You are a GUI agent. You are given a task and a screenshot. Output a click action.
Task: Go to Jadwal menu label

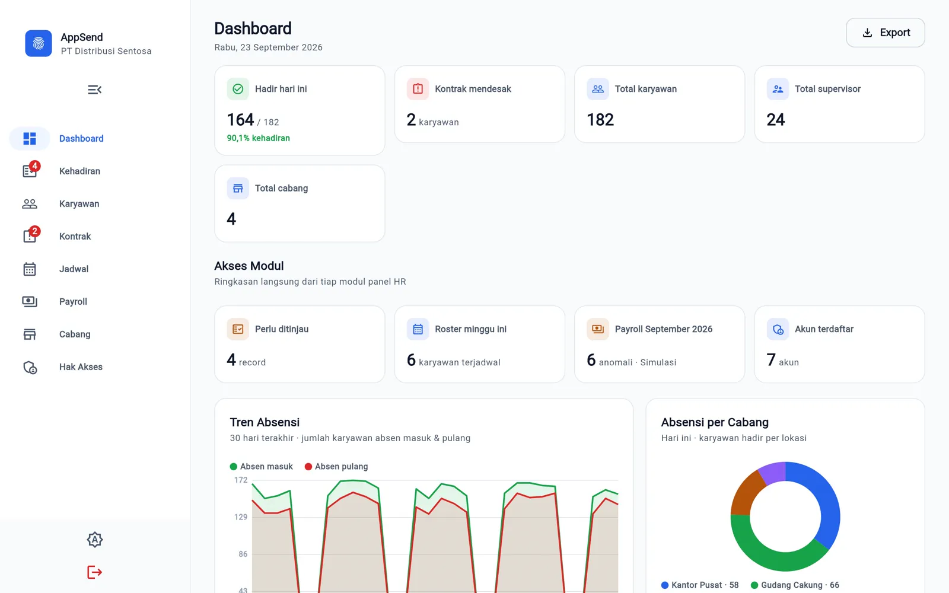pyautogui.click(x=74, y=269)
